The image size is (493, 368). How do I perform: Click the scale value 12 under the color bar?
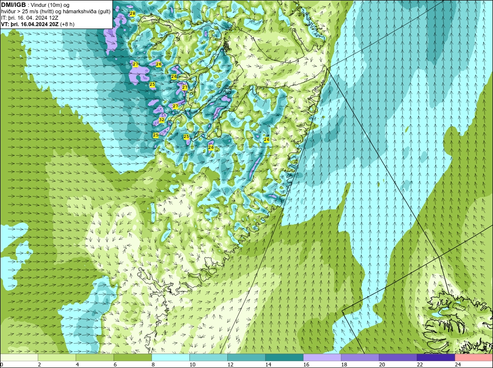(230, 365)
